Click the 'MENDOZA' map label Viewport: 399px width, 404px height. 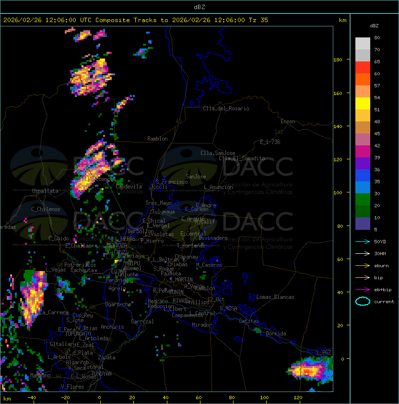[117, 245]
